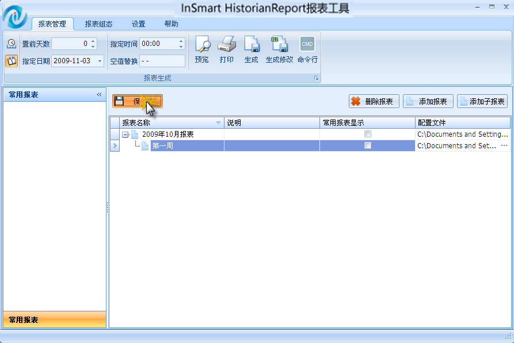Click the calendar icon beside 指定日期
Screen dimensions: 514x343
pos(12,61)
